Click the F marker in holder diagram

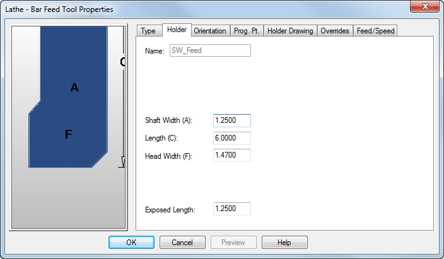[68, 134]
